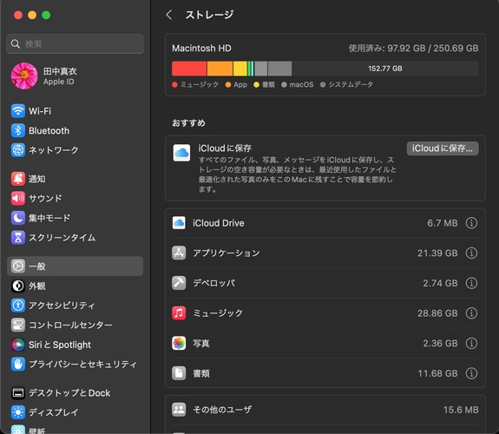Select スクリーンタイム hourglass icon

click(x=18, y=238)
